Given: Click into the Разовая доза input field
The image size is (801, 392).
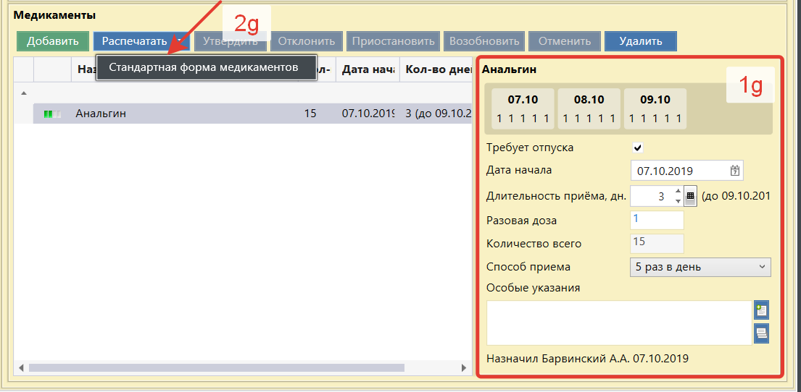Looking at the screenshot, I should (x=657, y=220).
